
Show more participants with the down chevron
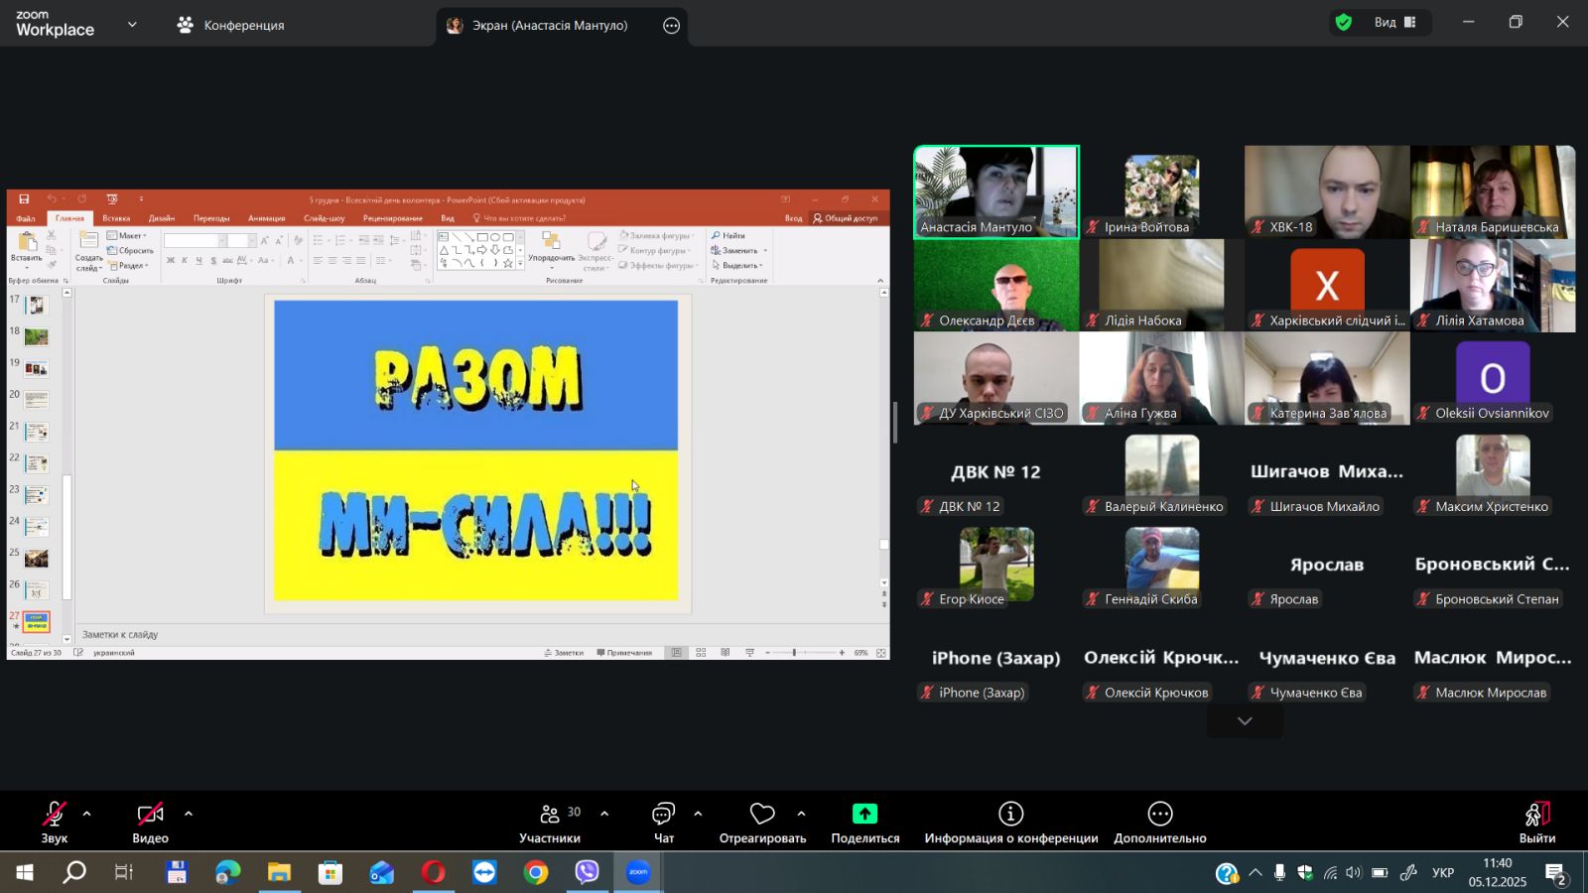1245,721
